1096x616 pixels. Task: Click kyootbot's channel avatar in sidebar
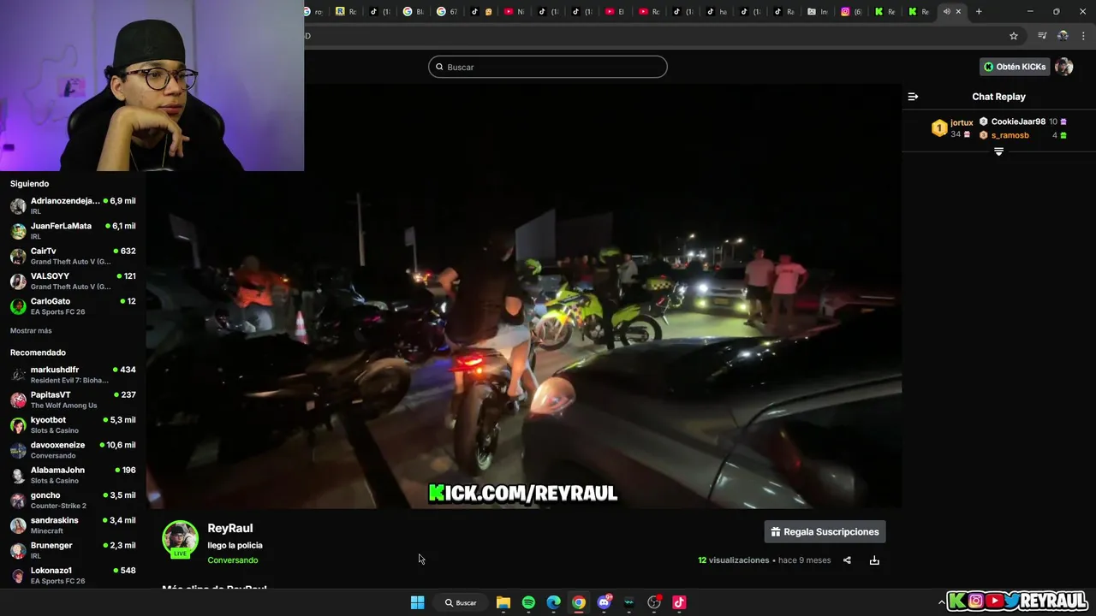click(x=18, y=425)
